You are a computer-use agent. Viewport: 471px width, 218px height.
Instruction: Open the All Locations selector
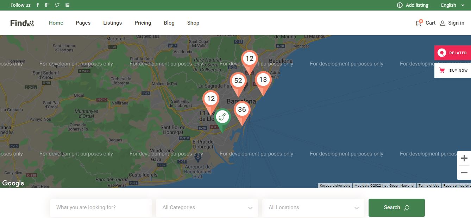pos(313,207)
